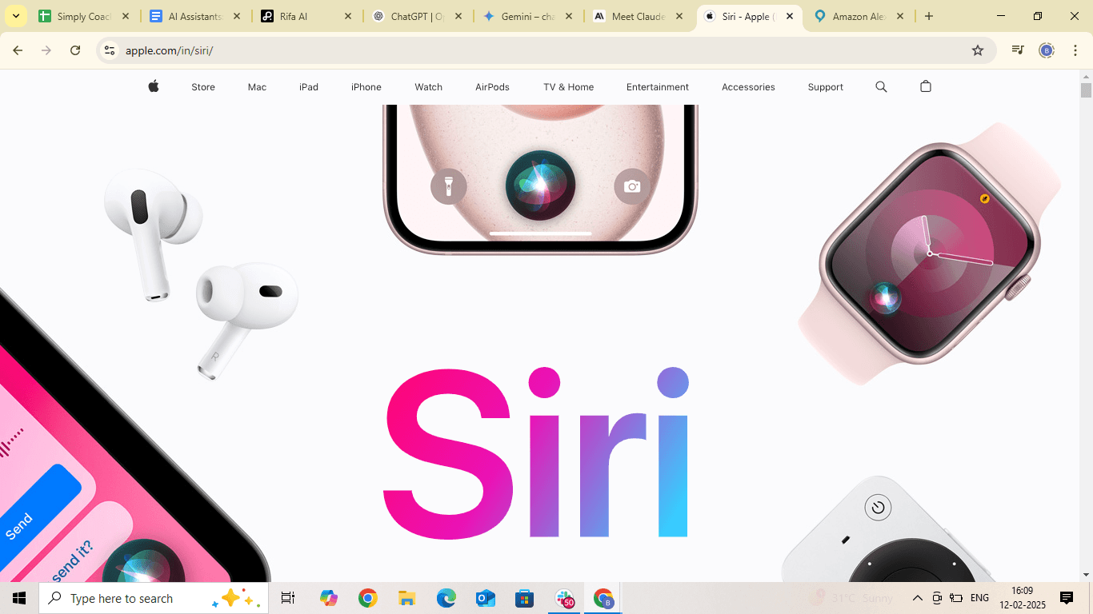Launch Microsoft Edge from the taskbar
The height and width of the screenshot is (614, 1093).
point(446,598)
